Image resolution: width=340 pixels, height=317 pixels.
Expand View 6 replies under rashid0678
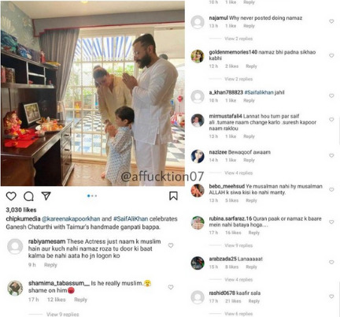238,314
